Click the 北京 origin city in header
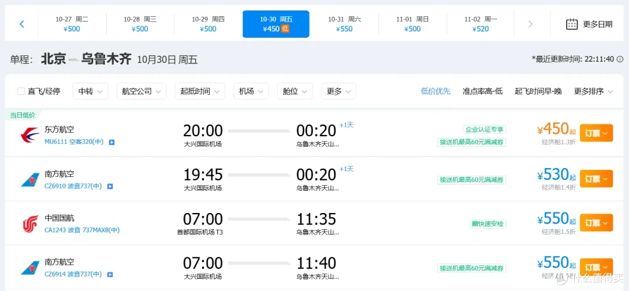Image resolution: width=629 pixels, height=291 pixels. 54,59
